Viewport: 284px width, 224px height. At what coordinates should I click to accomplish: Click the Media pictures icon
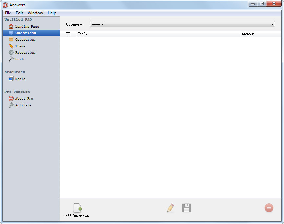click(x=11, y=79)
